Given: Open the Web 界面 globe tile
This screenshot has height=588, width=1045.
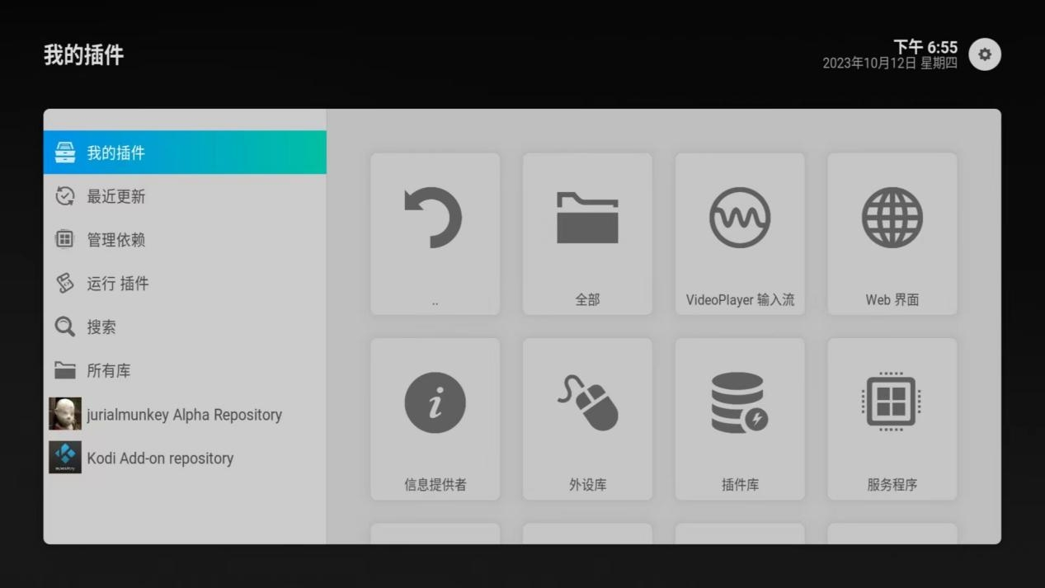Looking at the screenshot, I should 892,233.
